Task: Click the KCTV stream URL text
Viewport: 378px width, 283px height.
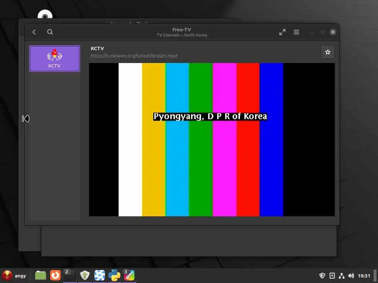Action: [134, 56]
